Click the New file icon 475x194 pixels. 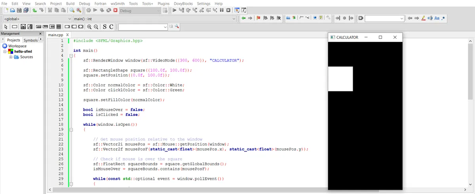pos(6,10)
